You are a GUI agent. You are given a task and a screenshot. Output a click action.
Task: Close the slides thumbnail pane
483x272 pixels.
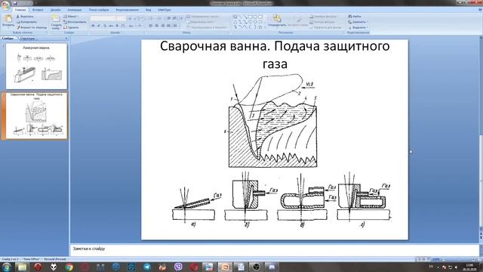click(66, 39)
